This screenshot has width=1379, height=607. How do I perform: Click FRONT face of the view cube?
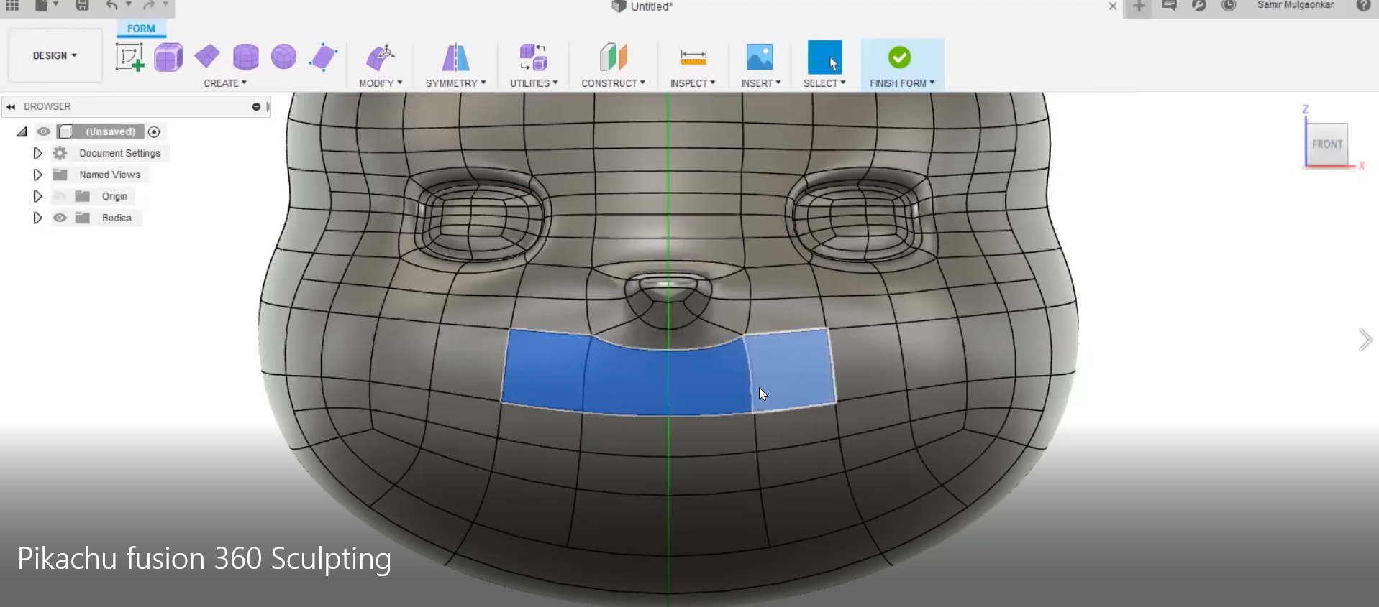click(1327, 144)
